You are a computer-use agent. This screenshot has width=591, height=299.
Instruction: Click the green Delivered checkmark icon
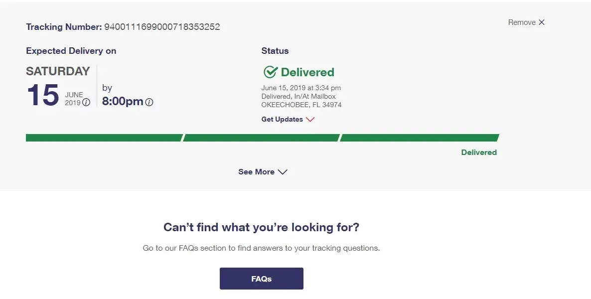click(x=270, y=72)
